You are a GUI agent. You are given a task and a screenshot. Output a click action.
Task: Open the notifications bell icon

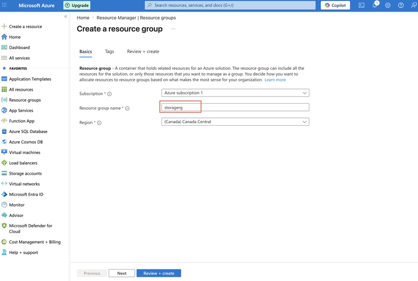375,5
